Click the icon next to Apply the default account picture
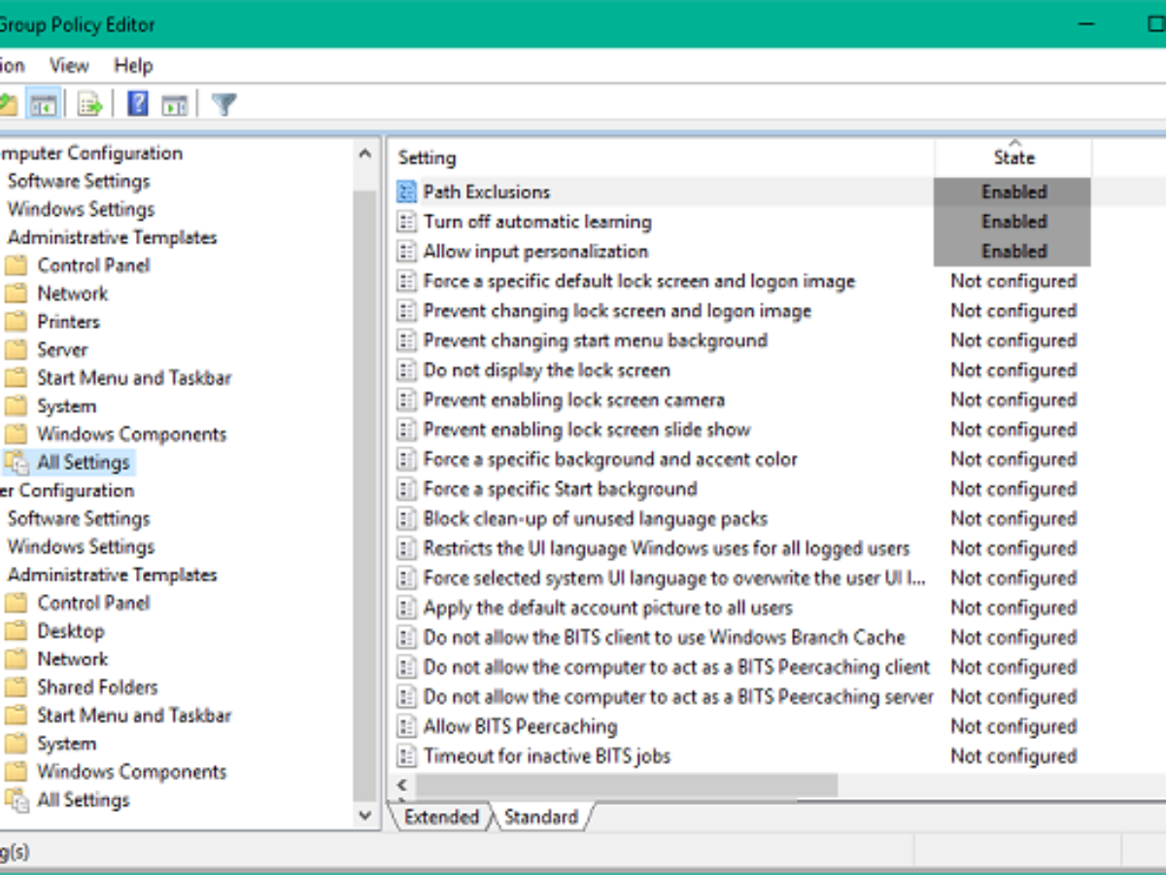Image resolution: width=1166 pixels, height=875 pixels. pyautogui.click(x=406, y=608)
